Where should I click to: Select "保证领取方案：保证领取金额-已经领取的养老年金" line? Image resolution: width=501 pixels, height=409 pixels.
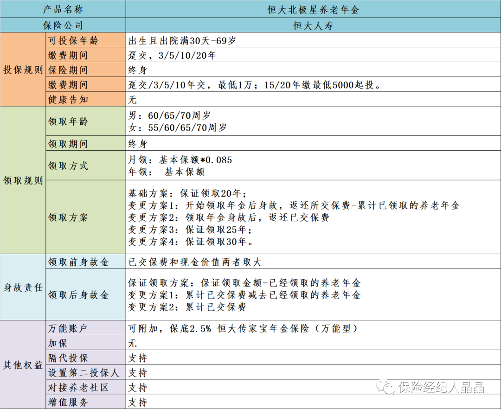pyautogui.click(x=244, y=282)
